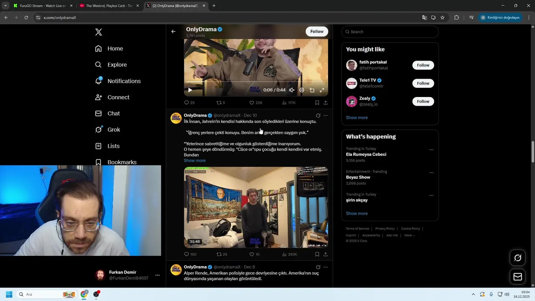Switch to The Weeknd, Playboi Carti tab
Image resolution: width=535 pixels, height=301 pixels.
pyautogui.click(x=109, y=6)
